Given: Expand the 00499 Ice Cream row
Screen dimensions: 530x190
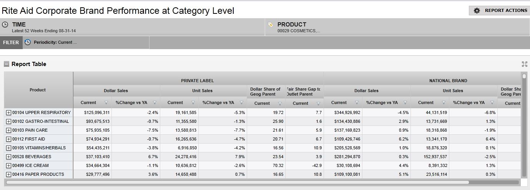Looking at the screenshot, I should point(8,165).
